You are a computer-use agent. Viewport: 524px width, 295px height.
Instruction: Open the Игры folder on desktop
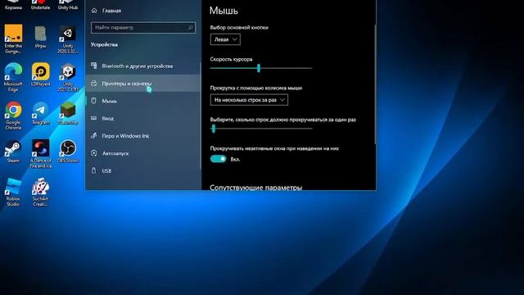(x=40, y=37)
